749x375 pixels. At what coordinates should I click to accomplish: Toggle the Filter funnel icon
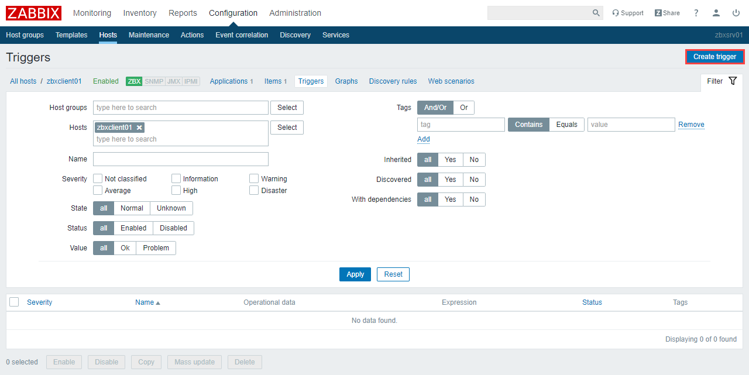pyautogui.click(x=733, y=81)
